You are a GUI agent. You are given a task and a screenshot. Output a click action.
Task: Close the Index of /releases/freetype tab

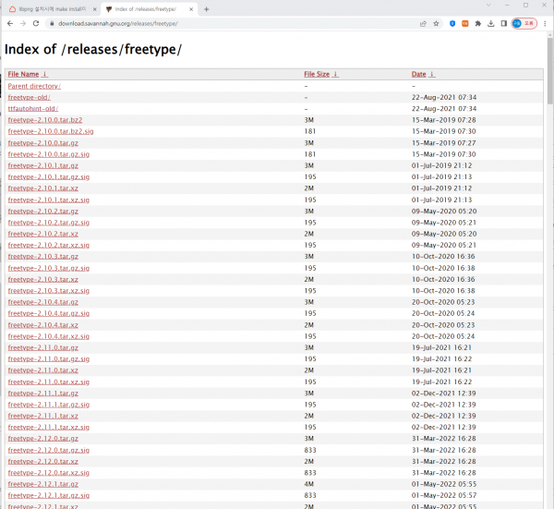(x=191, y=9)
